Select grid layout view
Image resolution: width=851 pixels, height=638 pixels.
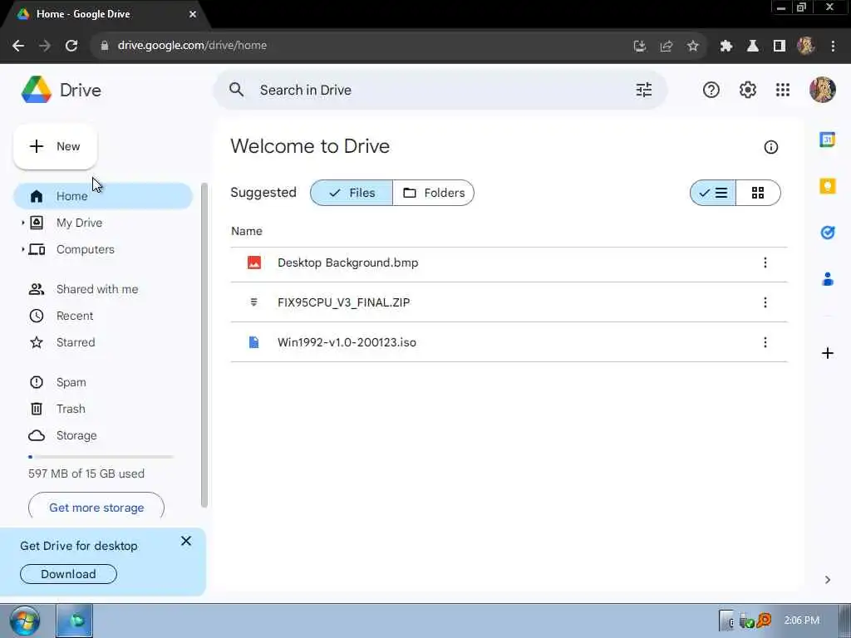coord(758,193)
